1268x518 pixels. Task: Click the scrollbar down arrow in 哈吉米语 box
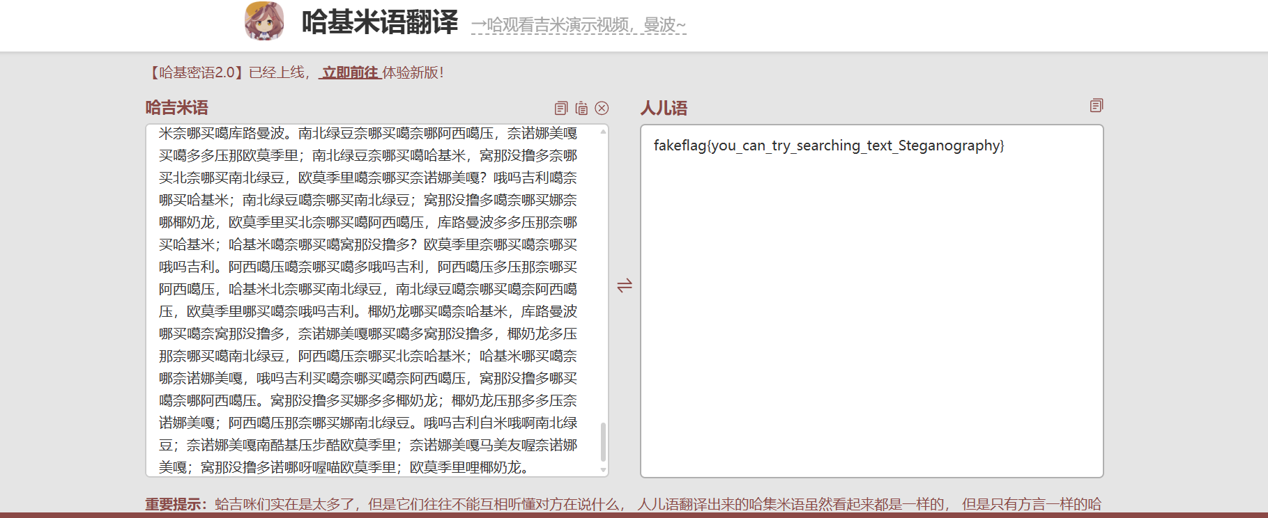[604, 471]
